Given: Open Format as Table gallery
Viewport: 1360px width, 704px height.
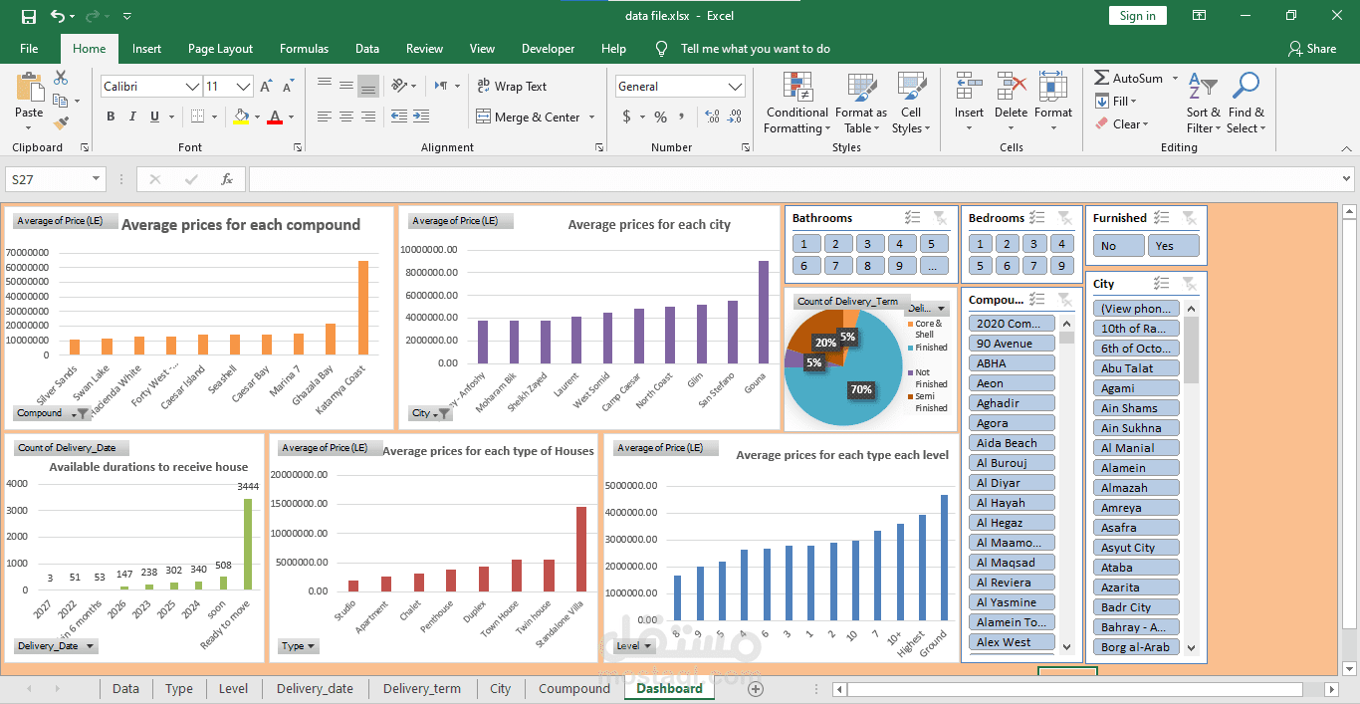Looking at the screenshot, I should (x=861, y=104).
